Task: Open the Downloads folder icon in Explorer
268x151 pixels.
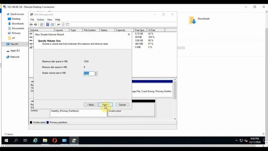Action: 192,21
